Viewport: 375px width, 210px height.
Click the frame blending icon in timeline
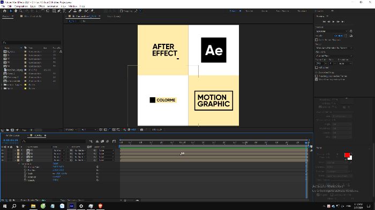tap(102, 142)
